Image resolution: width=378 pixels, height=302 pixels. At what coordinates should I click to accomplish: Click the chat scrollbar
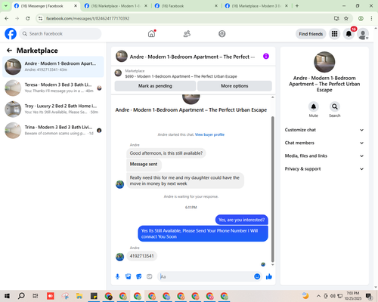(x=272, y=190)
